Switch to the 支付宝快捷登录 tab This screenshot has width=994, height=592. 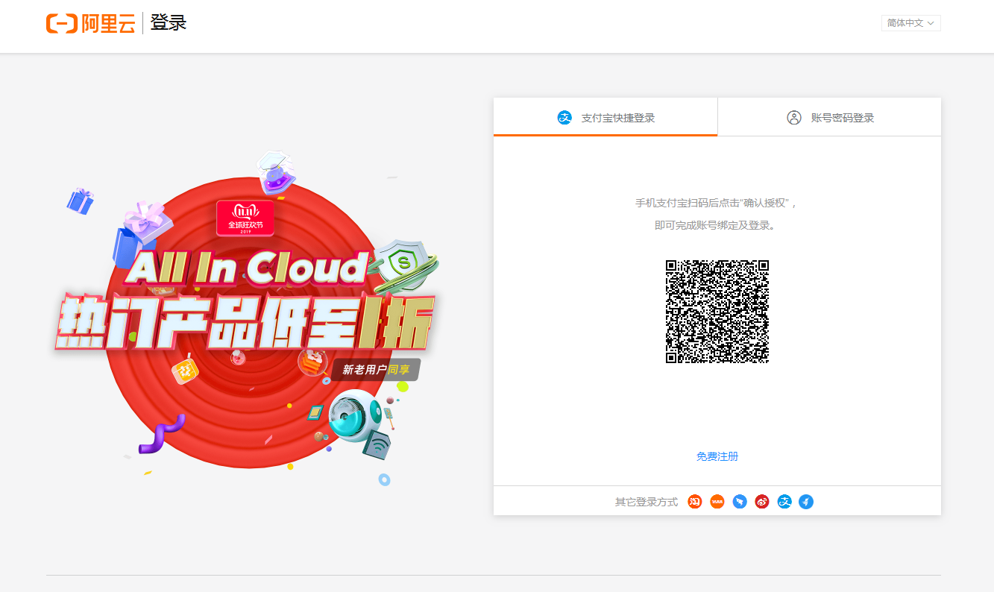pyautogui.click(x=605, y=118)
